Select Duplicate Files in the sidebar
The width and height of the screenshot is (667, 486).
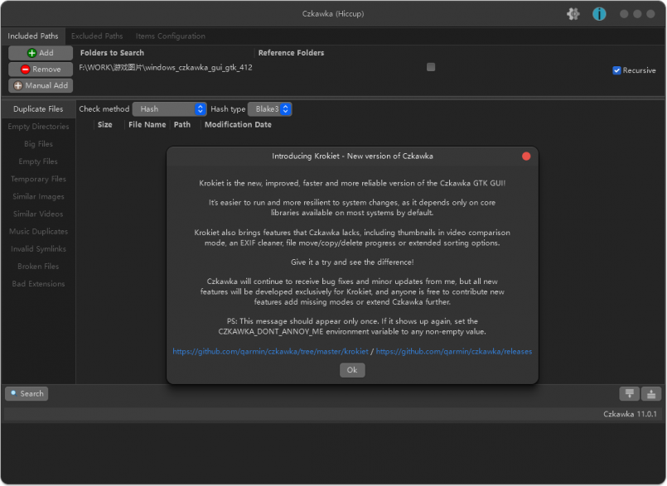(38, 109)
